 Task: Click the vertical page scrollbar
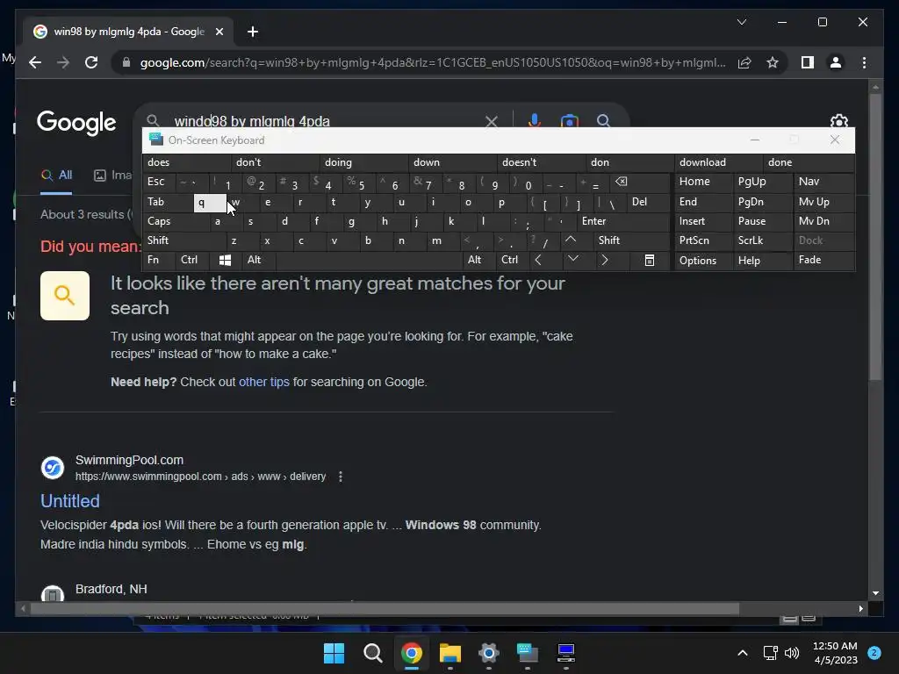point(875,235)
